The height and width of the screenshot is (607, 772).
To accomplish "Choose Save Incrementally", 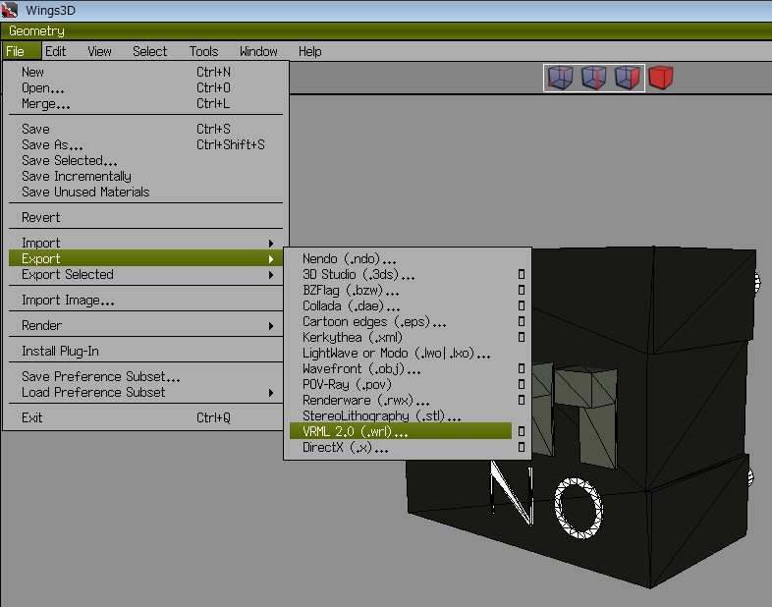I will point(145,176).
